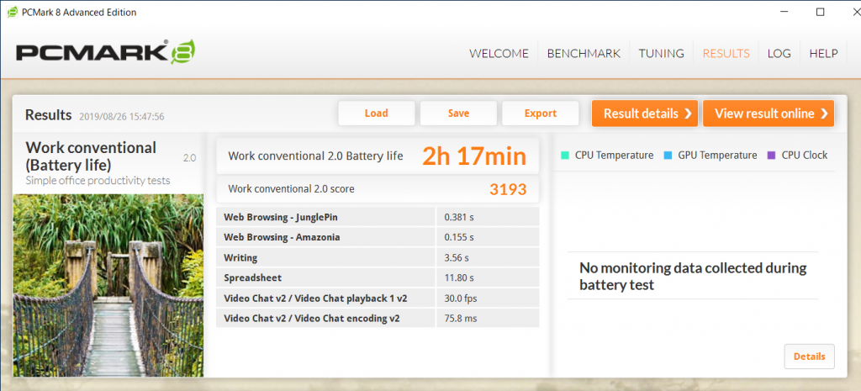Select Video Chat encoding v2 row
The width and height of the screenshot is (861, 391).
tap(378, 318)
